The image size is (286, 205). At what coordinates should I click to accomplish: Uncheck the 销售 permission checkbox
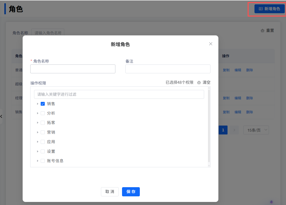[43, 104]
